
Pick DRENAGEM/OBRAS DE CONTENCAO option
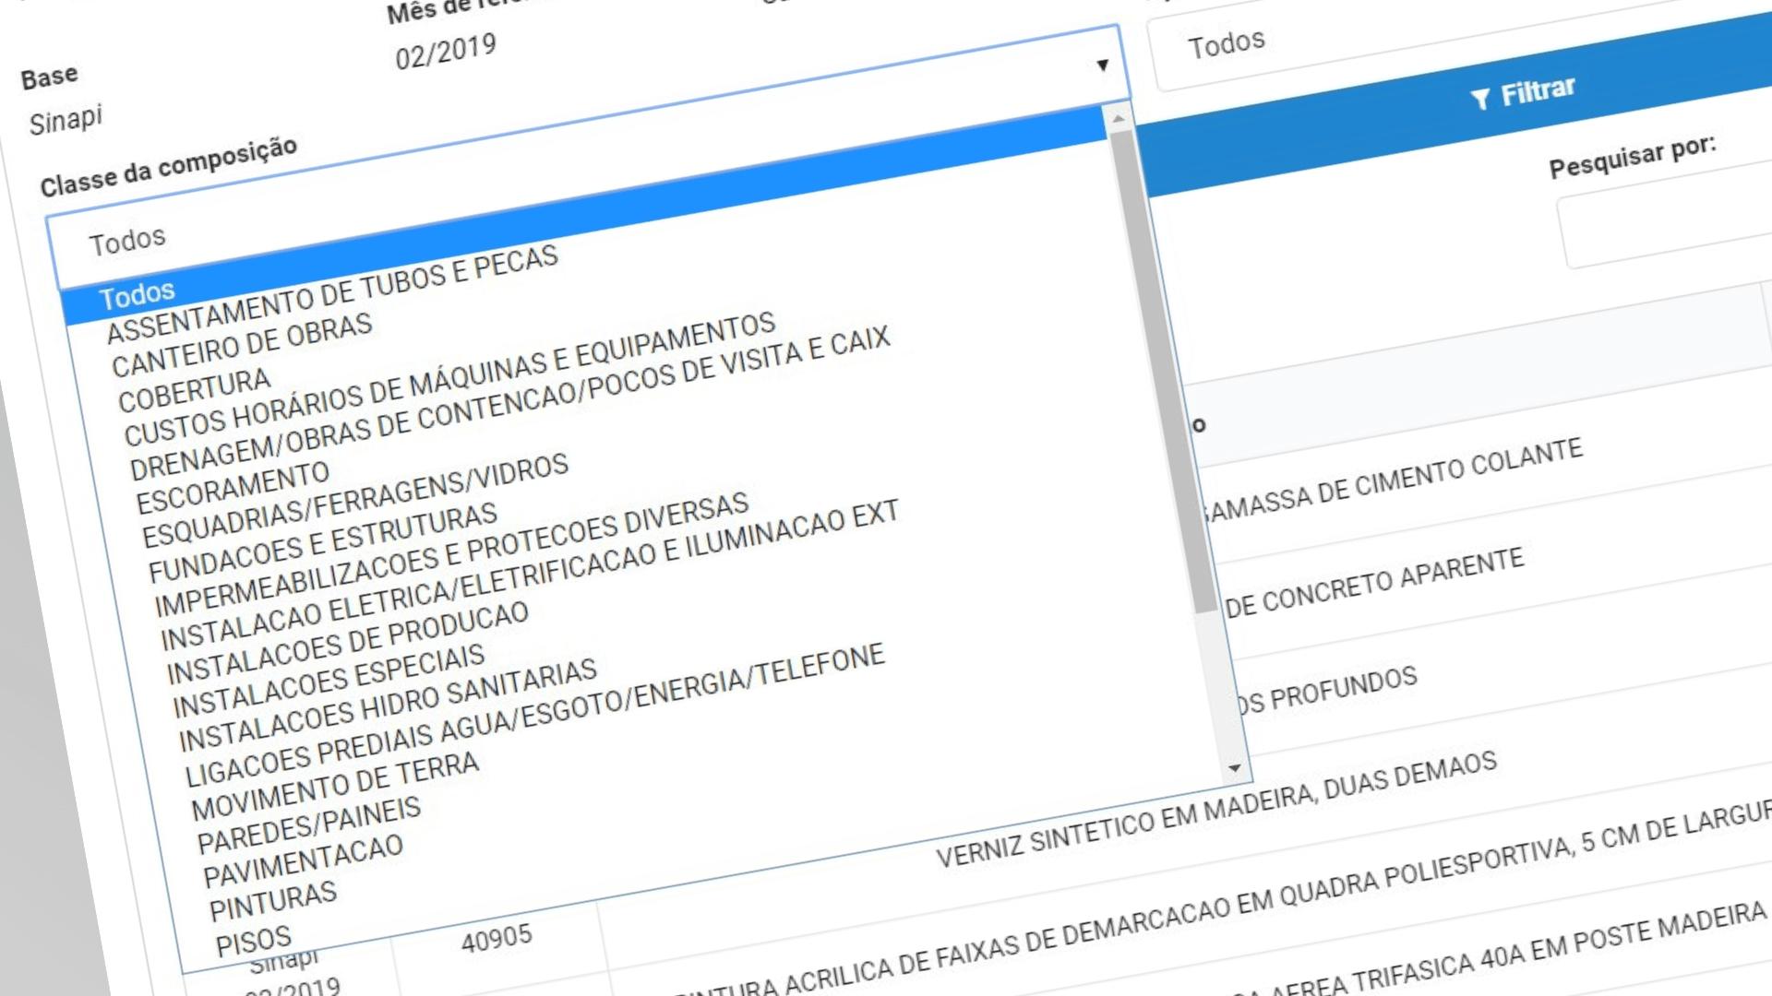509,403
